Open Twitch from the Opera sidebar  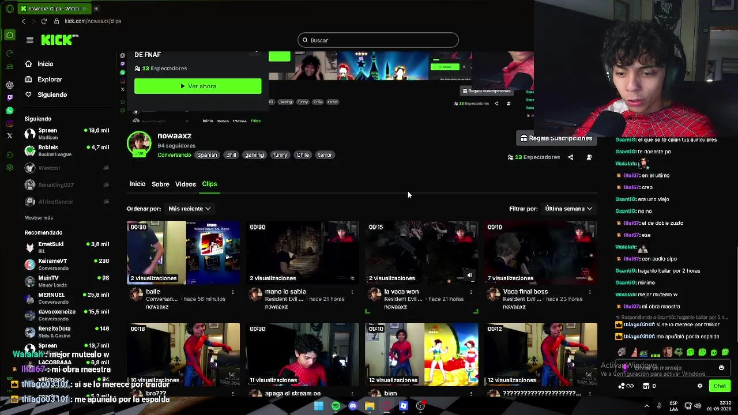click(10, 98)
